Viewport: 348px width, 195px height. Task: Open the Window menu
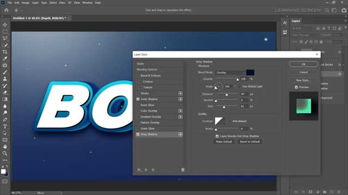tap(87, 3)
